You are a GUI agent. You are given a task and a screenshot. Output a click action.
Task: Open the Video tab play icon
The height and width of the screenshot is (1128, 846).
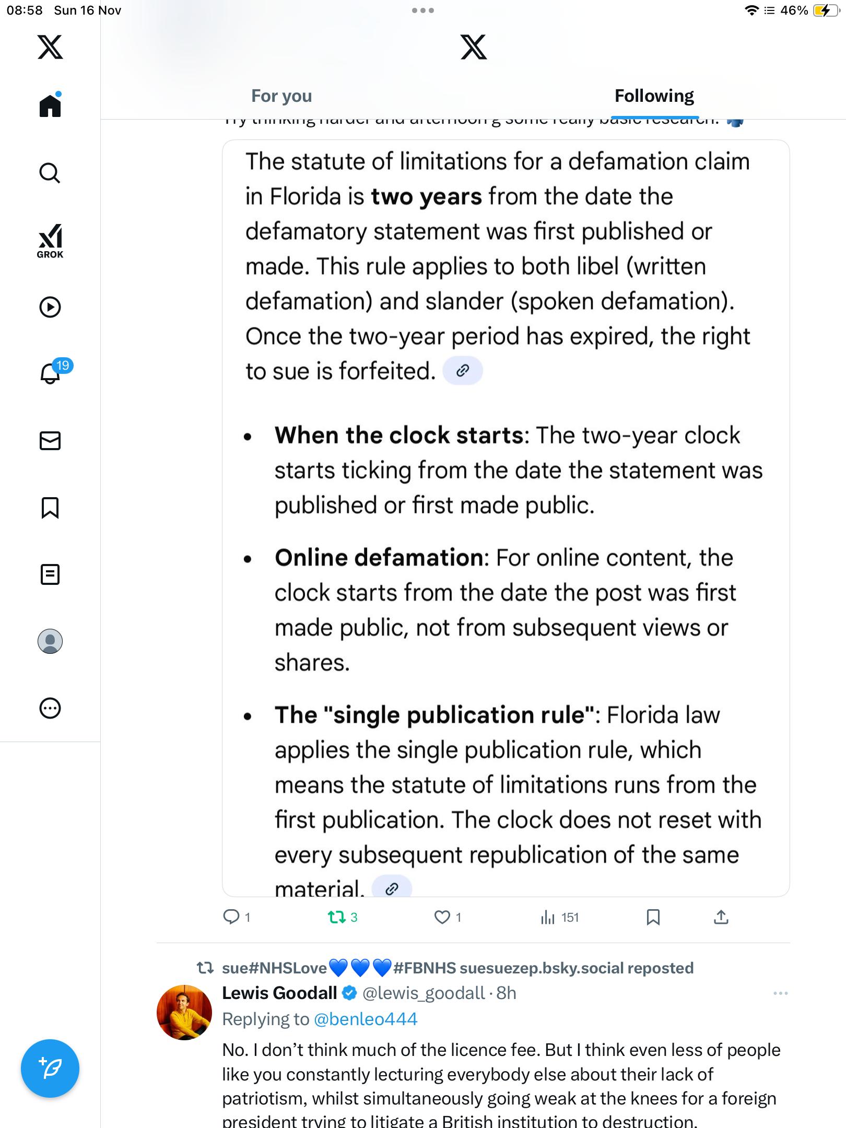[x=50, y=307]
